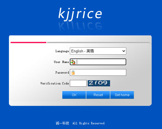
Task: Click the Verification Code label
Action: coord(55,83)
